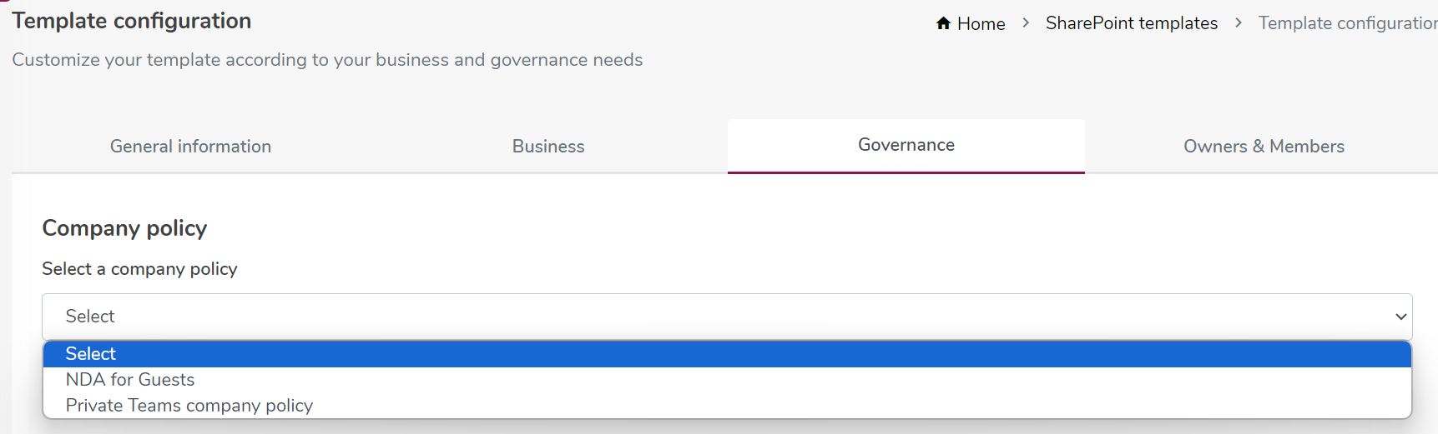Select the Governance tab

pyautogui.click(x=906, y=146)
